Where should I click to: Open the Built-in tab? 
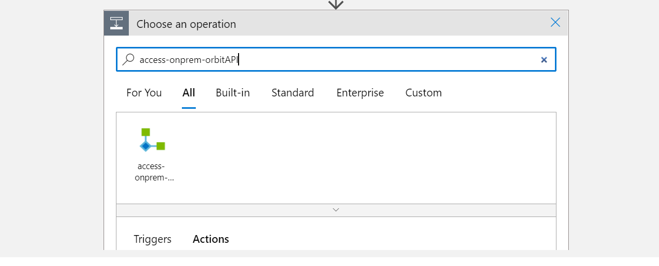[232, 93]
